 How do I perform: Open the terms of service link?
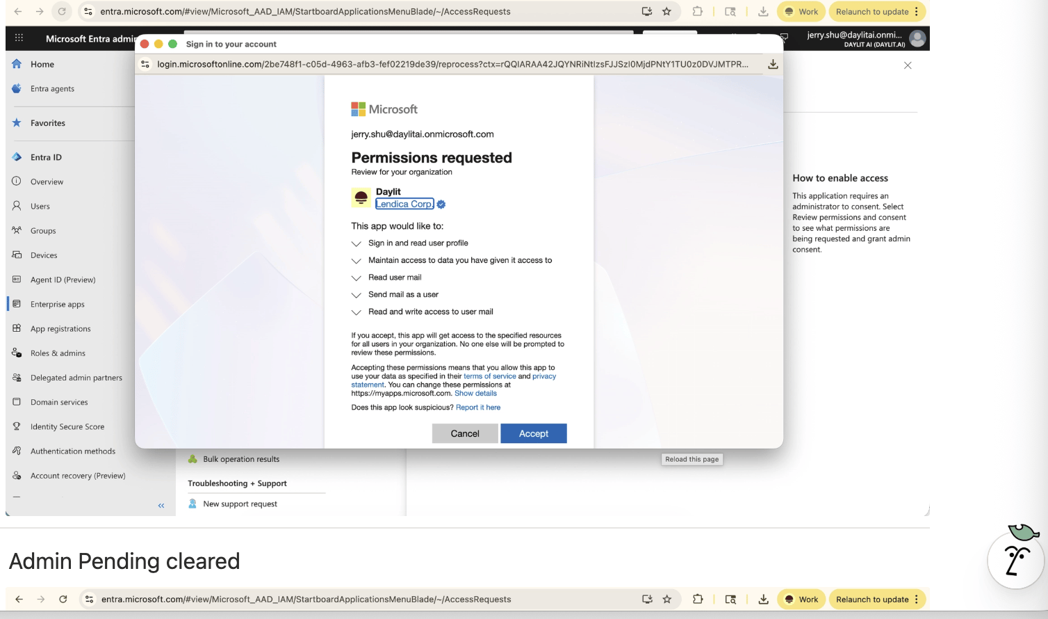490,376
